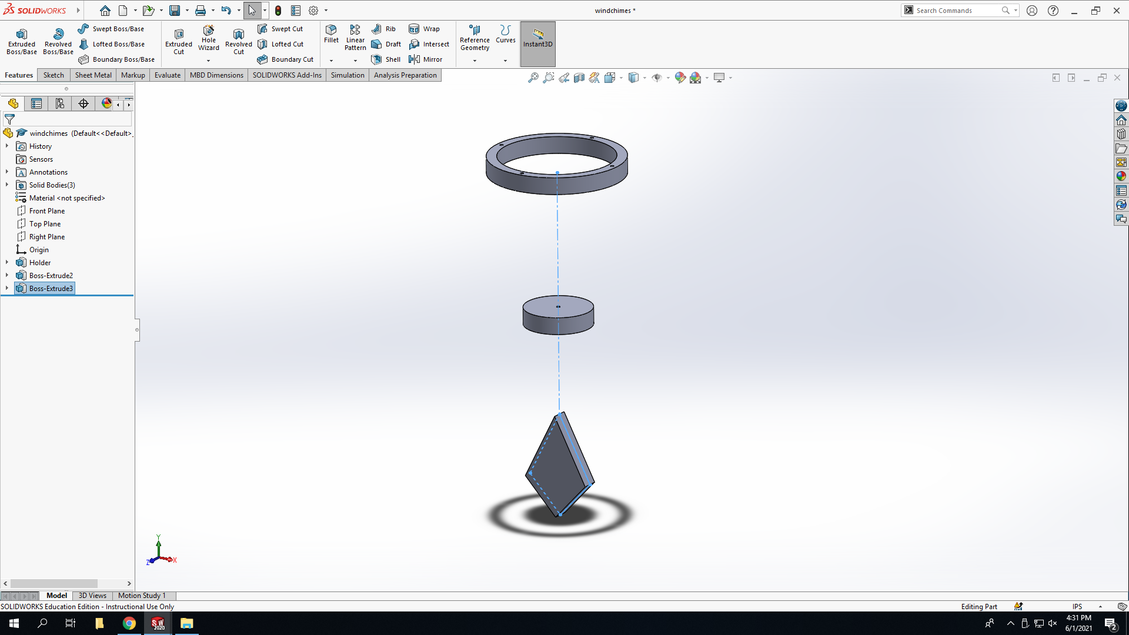Open the Fillet dropdown arrow
This screenshot has height=635, width=1129.
pos(331,61)
